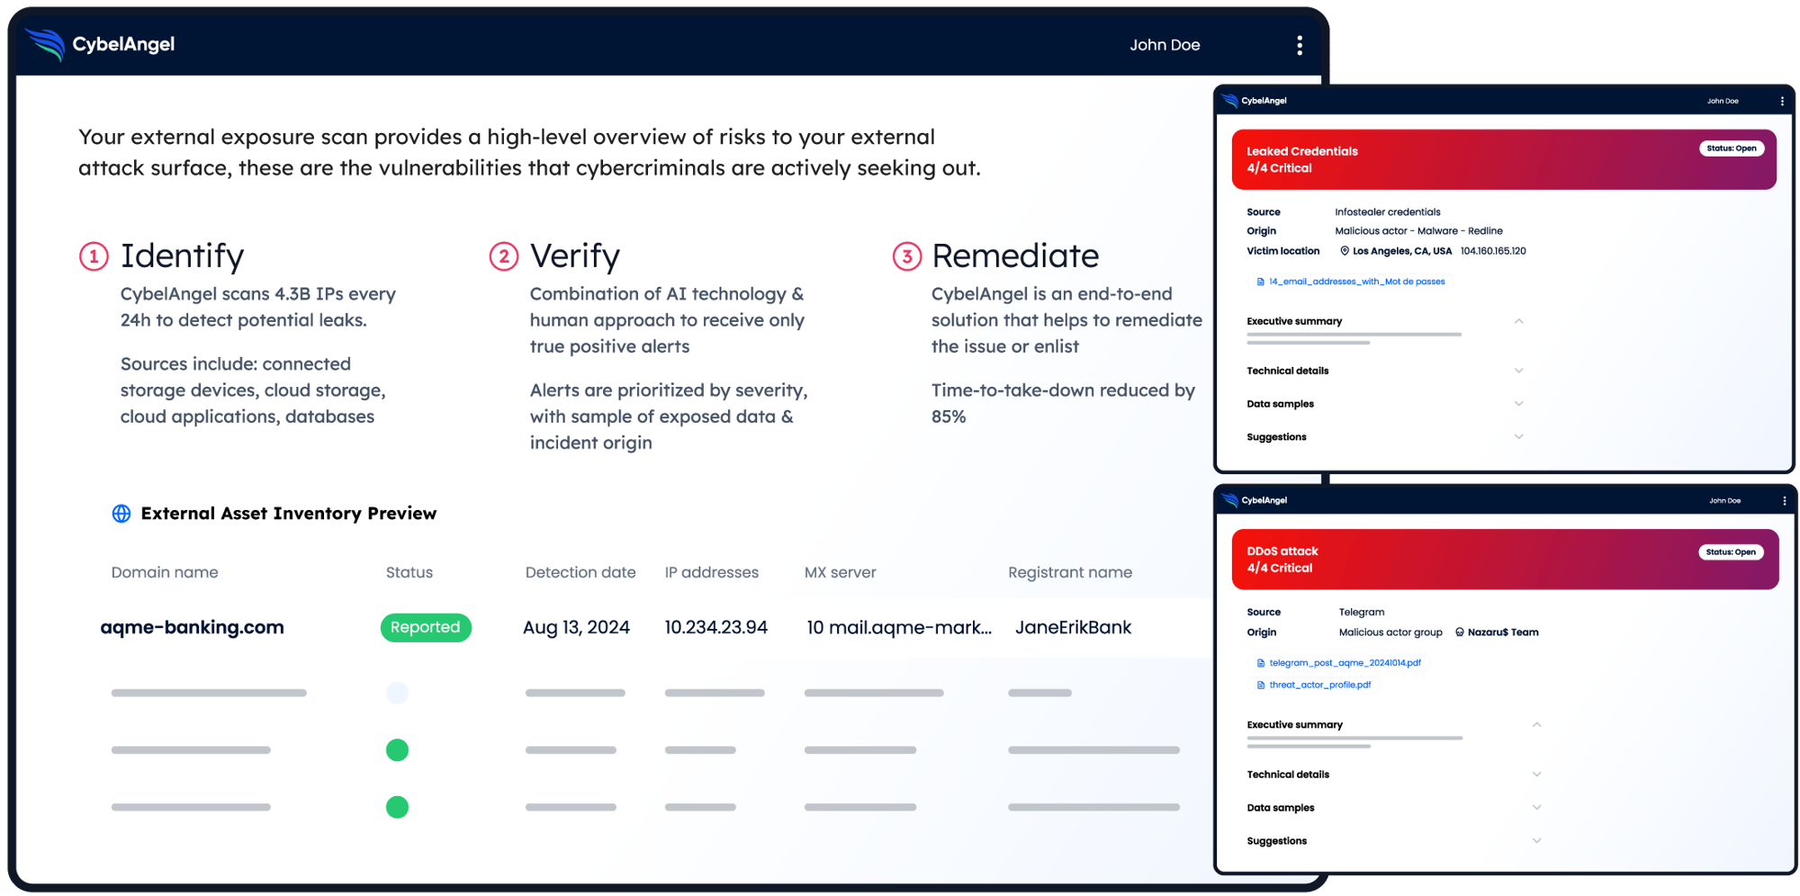Viewport: 1800px width, 896px height.
Task: Open the aqme-banking.com domain entry
Action: click(193, 627)
